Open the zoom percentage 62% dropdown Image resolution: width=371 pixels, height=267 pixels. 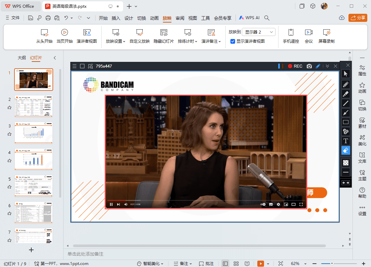pos(297,263)
